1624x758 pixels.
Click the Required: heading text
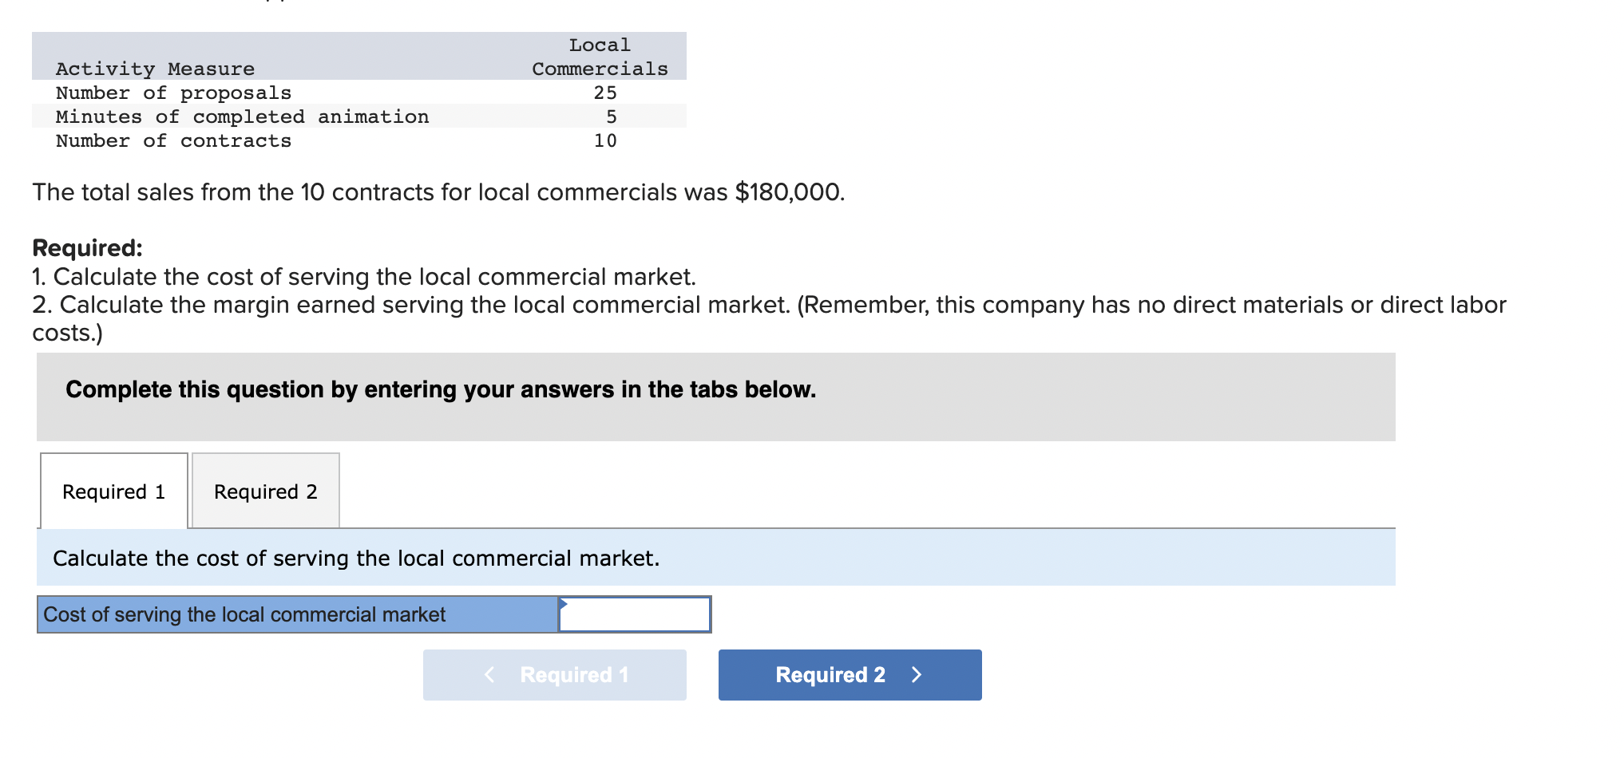click(x=86, y=248)
